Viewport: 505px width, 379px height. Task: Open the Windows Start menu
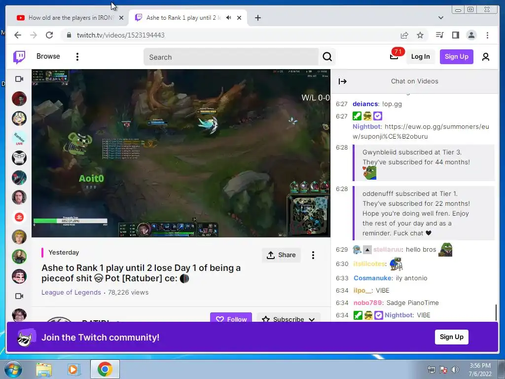pos(13,369)
